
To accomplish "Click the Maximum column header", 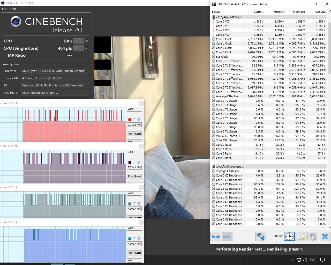I will tap(296, 12).
